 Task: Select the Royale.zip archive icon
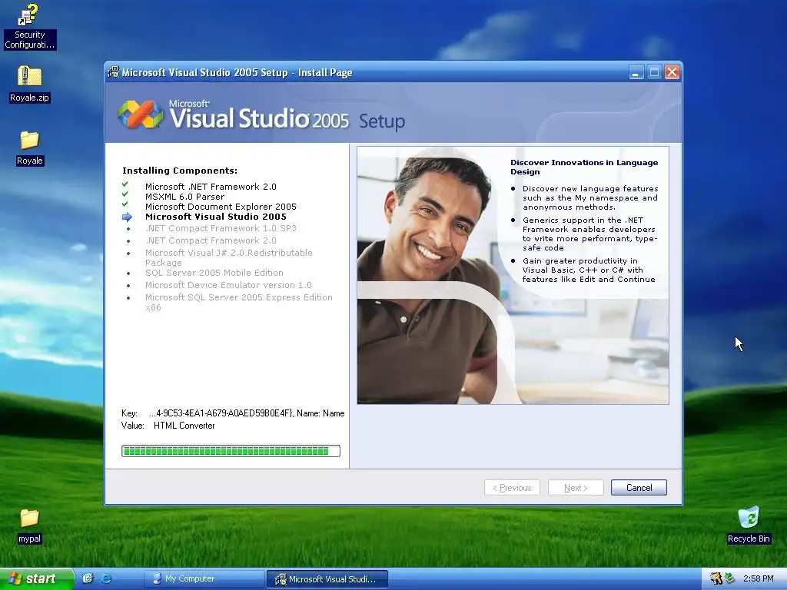click(29, 84)
